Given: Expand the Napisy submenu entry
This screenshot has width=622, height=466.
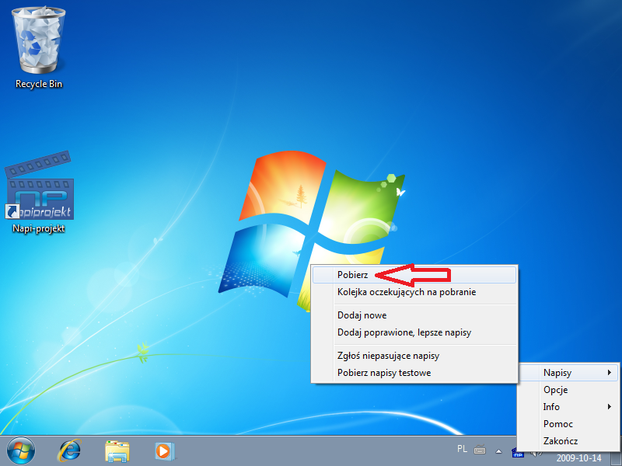Looking at the screenshot, I should coord(568,373).
